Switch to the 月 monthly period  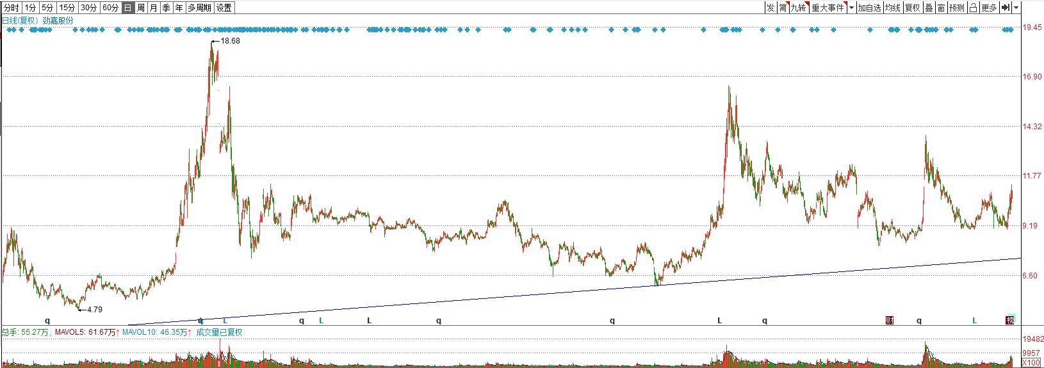(x=153, y=8)
